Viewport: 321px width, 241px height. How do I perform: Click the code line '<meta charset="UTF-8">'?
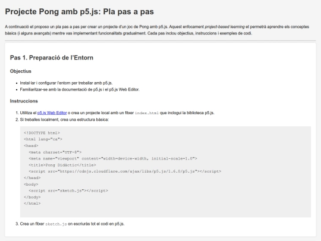[x=55, y=152]
